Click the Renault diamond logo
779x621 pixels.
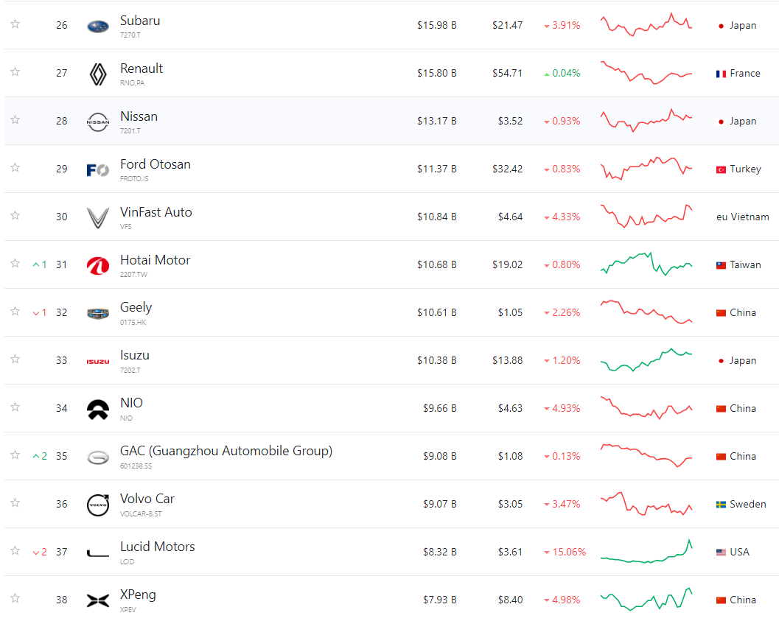point(98,74)
